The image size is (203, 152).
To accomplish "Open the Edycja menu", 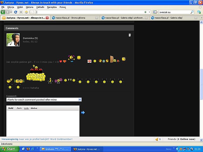I will tap(10, 7).
